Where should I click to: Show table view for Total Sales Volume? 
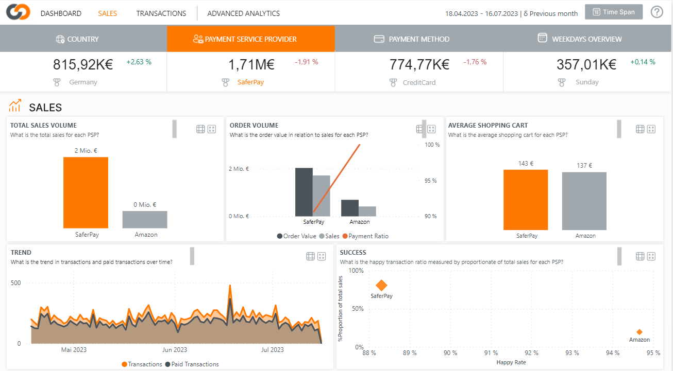(x=201, y=129)
